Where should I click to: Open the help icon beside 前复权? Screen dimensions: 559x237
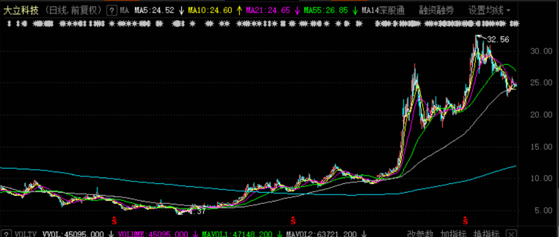(112, 10)
